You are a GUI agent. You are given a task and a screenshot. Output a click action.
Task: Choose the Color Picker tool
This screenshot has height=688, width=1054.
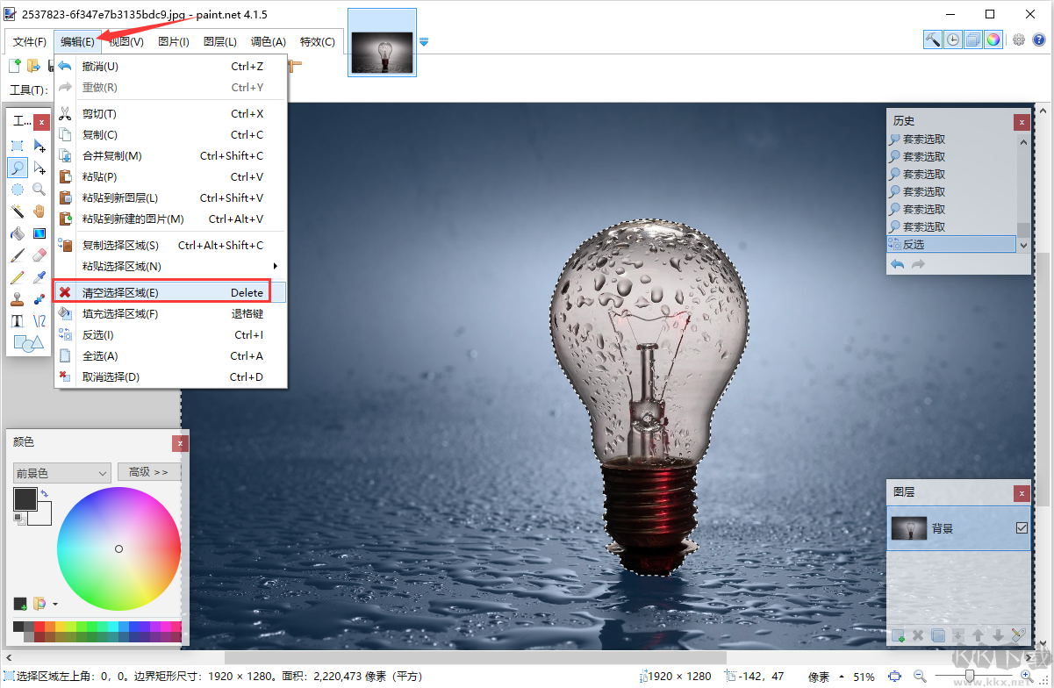click(x=39, y=276)
